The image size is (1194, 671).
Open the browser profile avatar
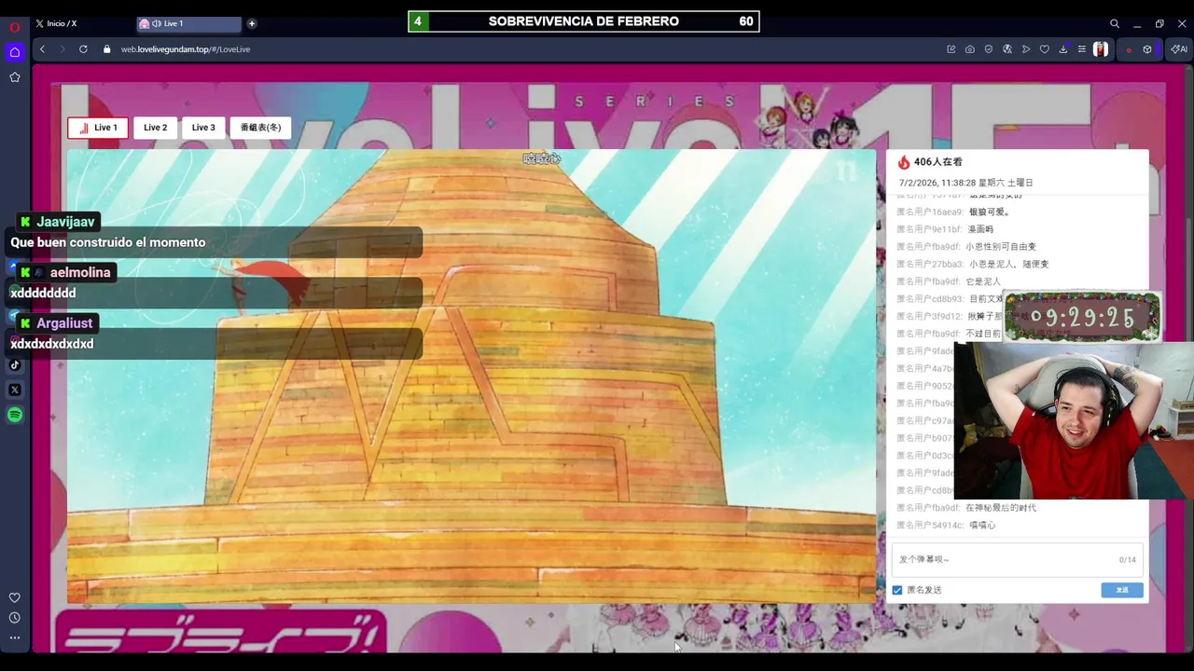[1101, 49]
